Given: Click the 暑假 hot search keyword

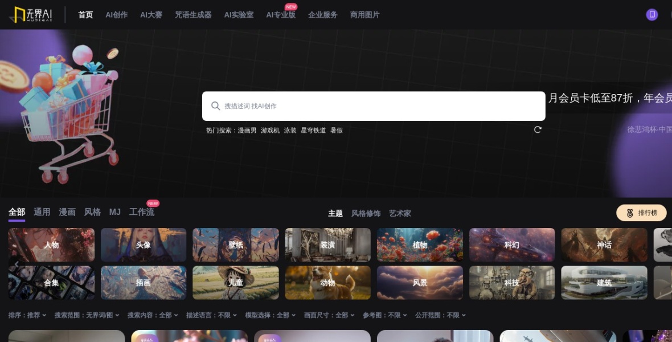Looking at the screenshot, I should point(338,130).
